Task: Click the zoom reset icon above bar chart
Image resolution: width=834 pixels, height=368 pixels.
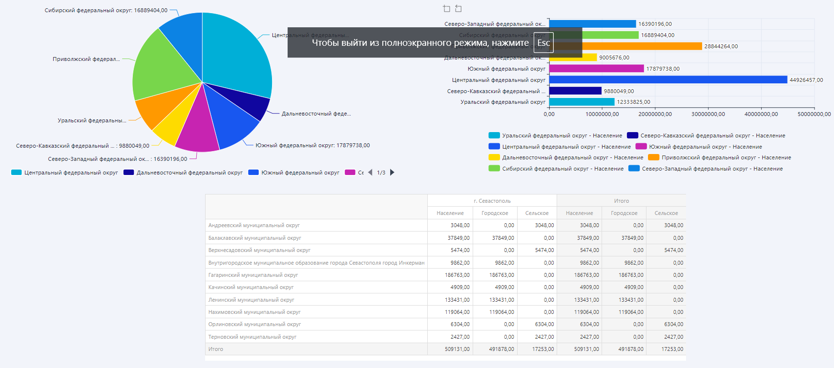Action: tap(458, 9)
